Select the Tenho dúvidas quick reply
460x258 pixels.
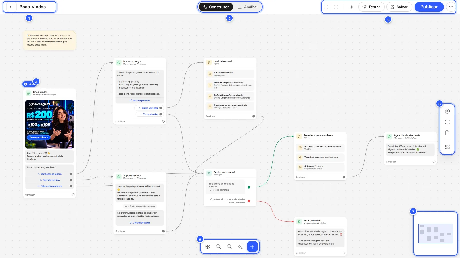point(149,114)
